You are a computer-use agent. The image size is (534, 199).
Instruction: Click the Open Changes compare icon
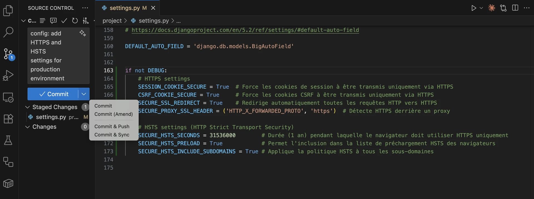pyautogui.click(x=503, y=8)
